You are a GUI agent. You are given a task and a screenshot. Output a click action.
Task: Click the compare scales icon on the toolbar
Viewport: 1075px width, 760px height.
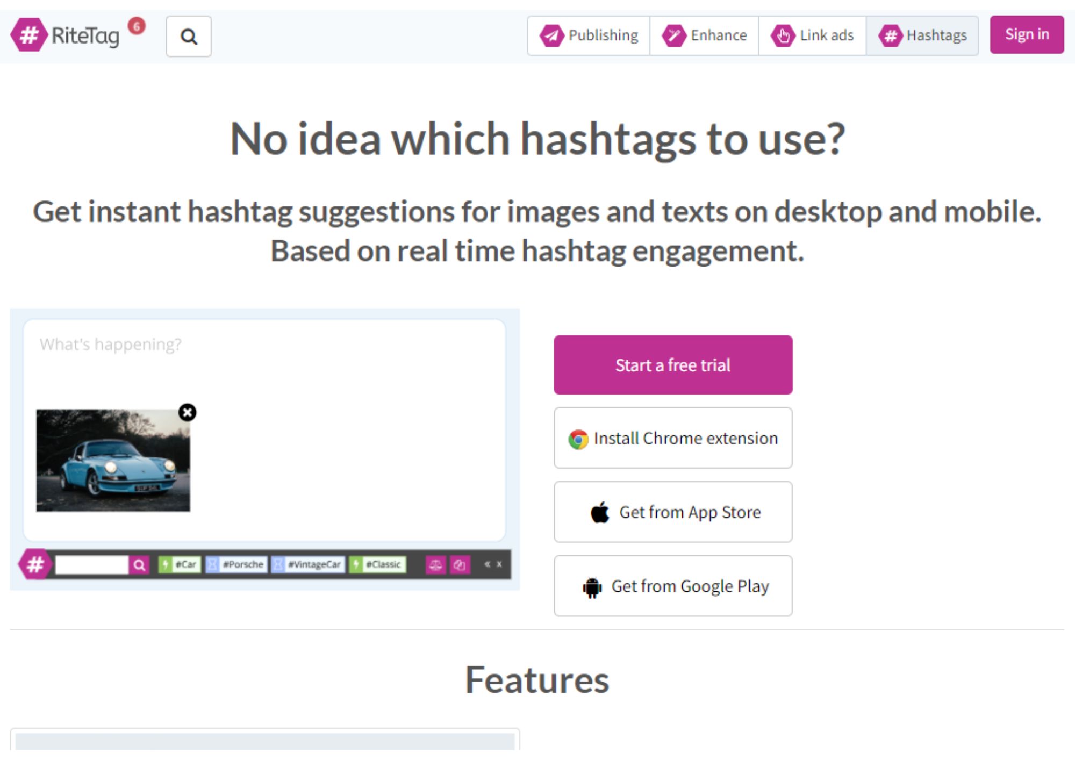click(435, 565)
